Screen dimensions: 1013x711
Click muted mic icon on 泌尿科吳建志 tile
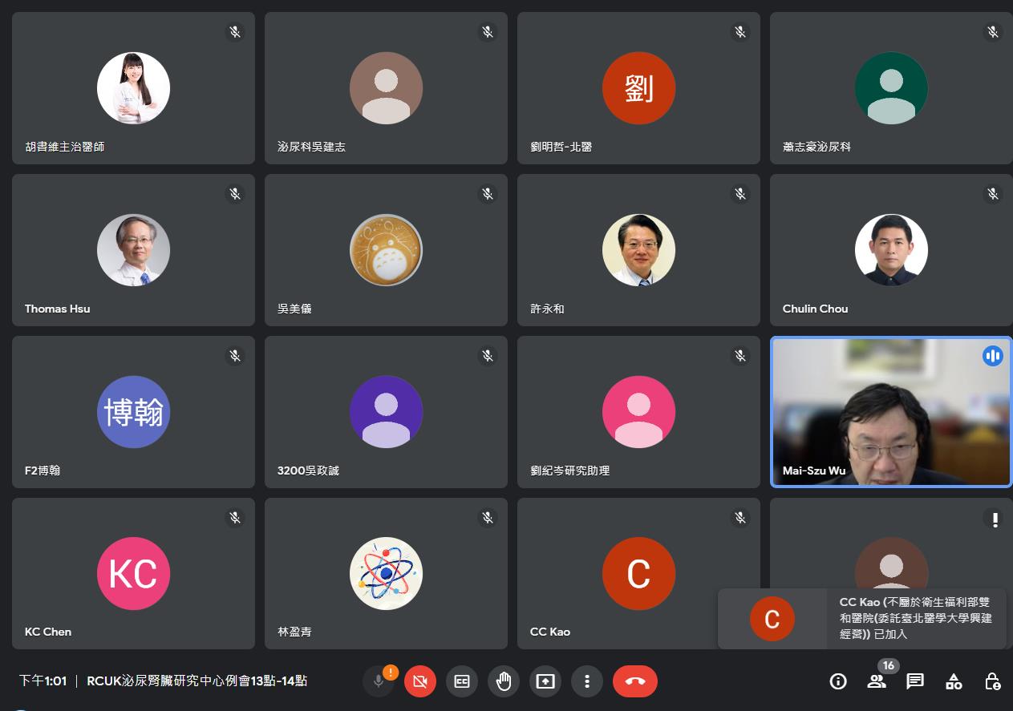(488, 32)
